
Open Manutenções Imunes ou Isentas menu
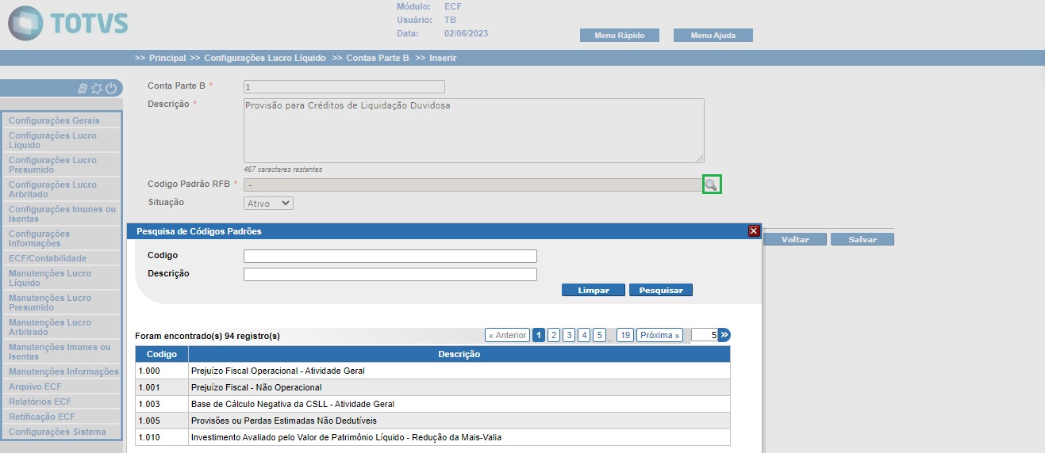62,352
